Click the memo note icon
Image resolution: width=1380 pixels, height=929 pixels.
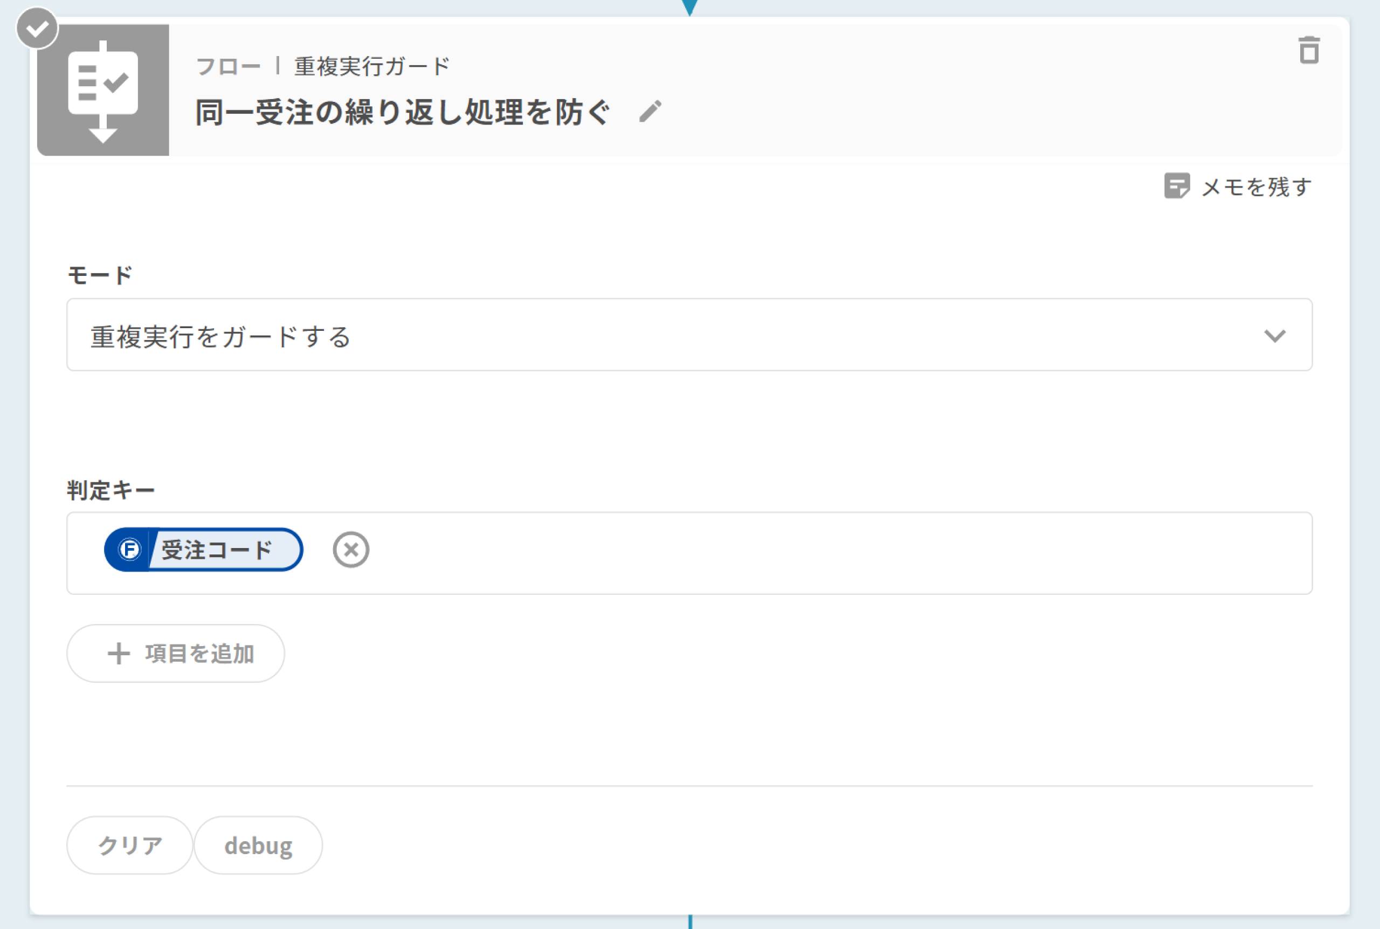[1176, 186]
